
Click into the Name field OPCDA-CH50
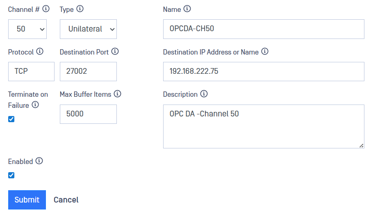coord(264,29)
